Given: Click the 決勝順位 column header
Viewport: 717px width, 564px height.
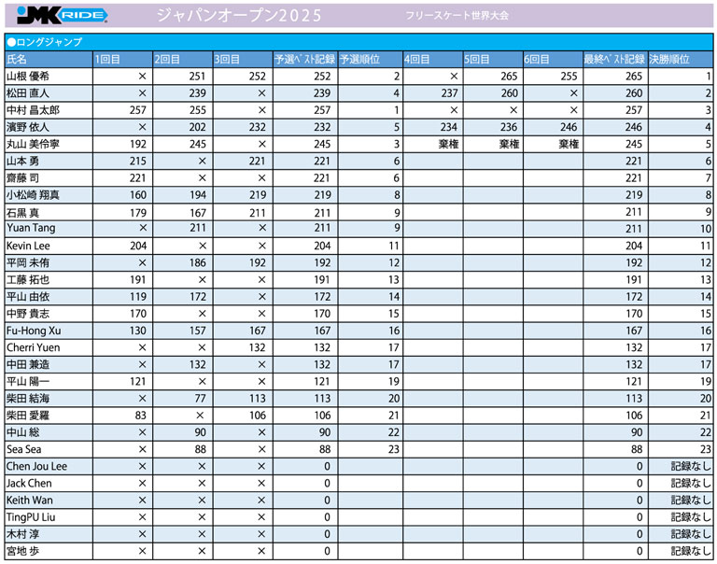Looking at the screenshot, I should point(669,60).
